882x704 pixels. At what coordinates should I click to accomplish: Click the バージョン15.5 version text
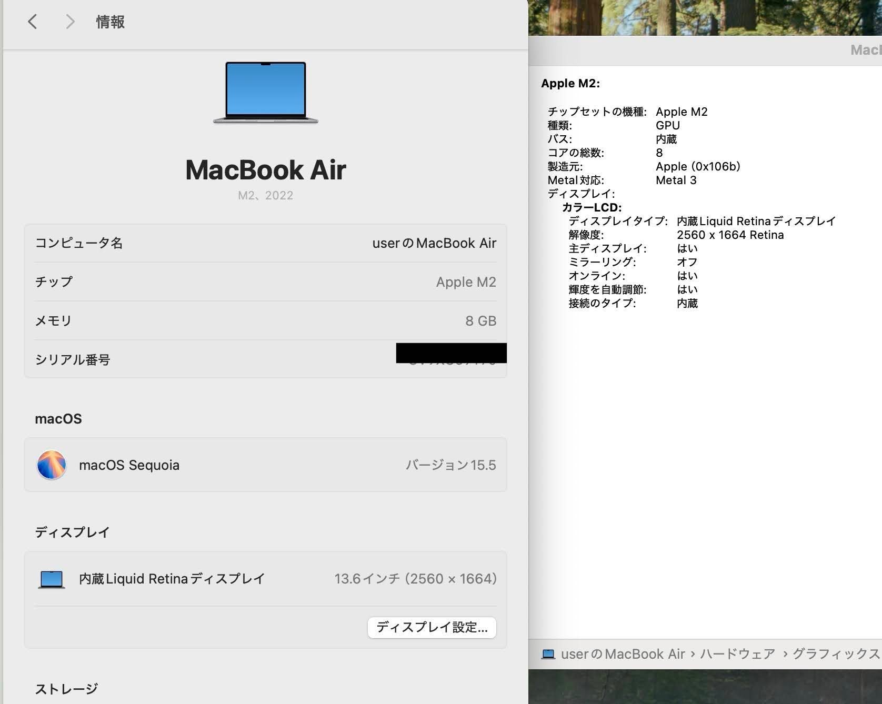pyautogui.click(x=450, y=465)
